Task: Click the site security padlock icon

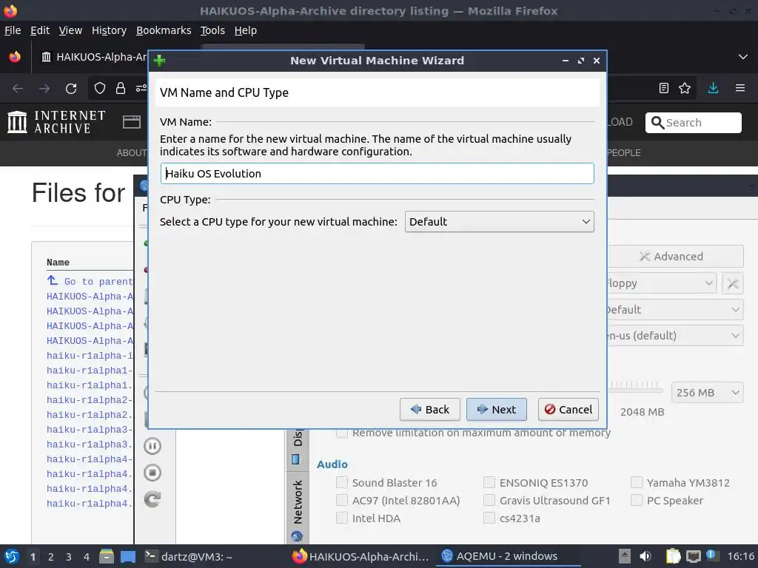Action: pos(121,88)
